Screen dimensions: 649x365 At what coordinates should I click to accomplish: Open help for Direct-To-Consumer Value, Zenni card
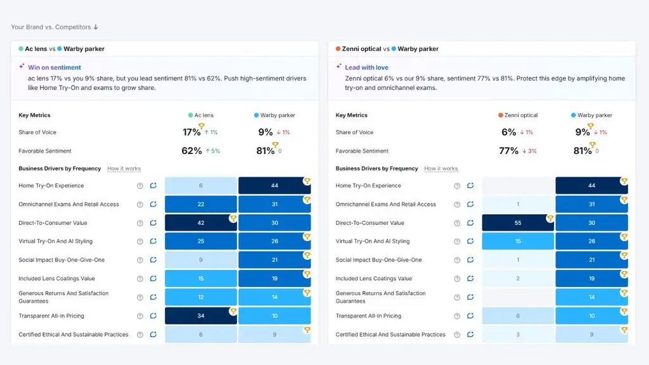[457, 223]
